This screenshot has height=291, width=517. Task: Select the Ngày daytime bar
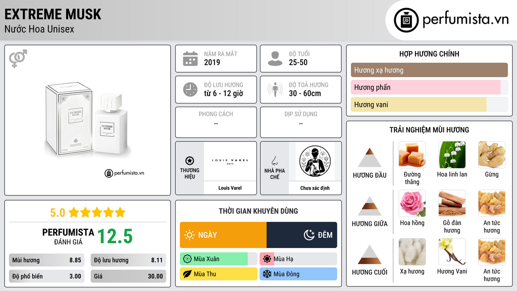tap(223, 235)
